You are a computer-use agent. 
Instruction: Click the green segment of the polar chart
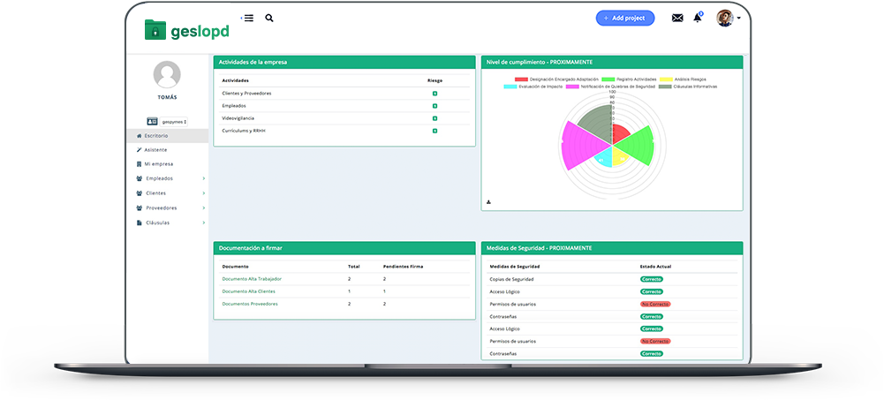coord(637,146)
